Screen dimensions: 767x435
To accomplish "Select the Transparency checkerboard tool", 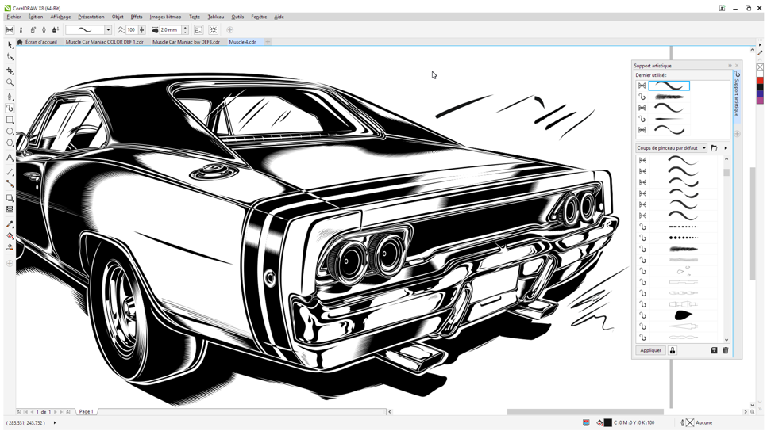I will [x=10, y=209].
